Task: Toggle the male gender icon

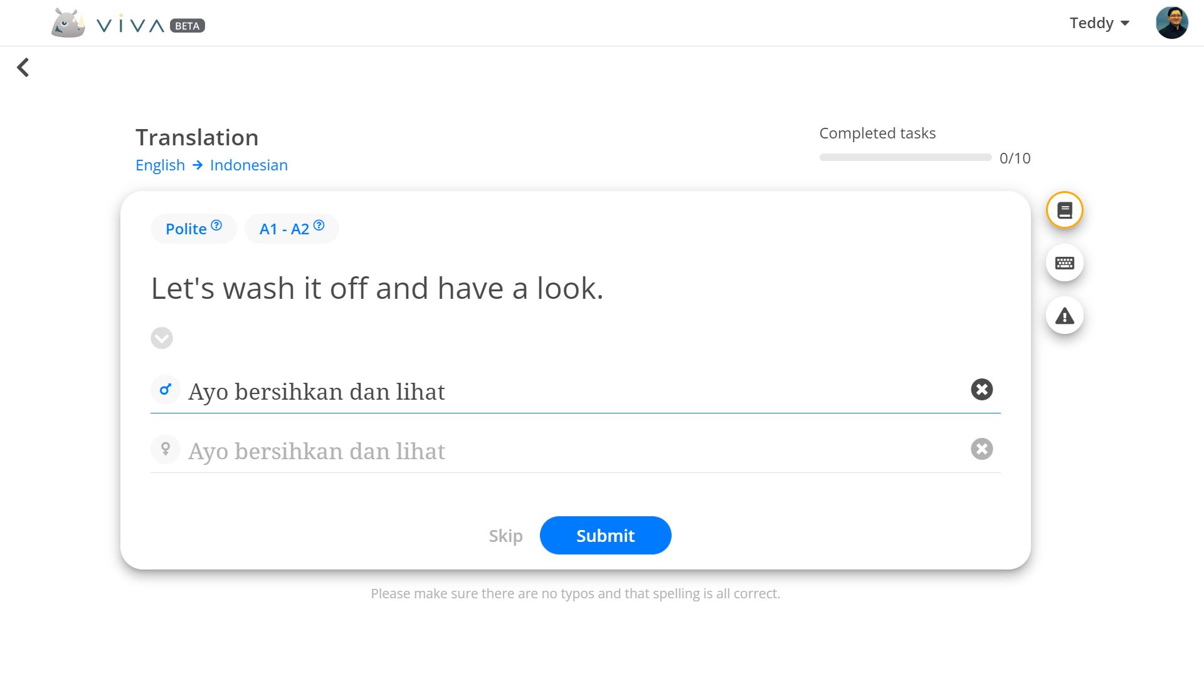Action: tap(166, 390)
